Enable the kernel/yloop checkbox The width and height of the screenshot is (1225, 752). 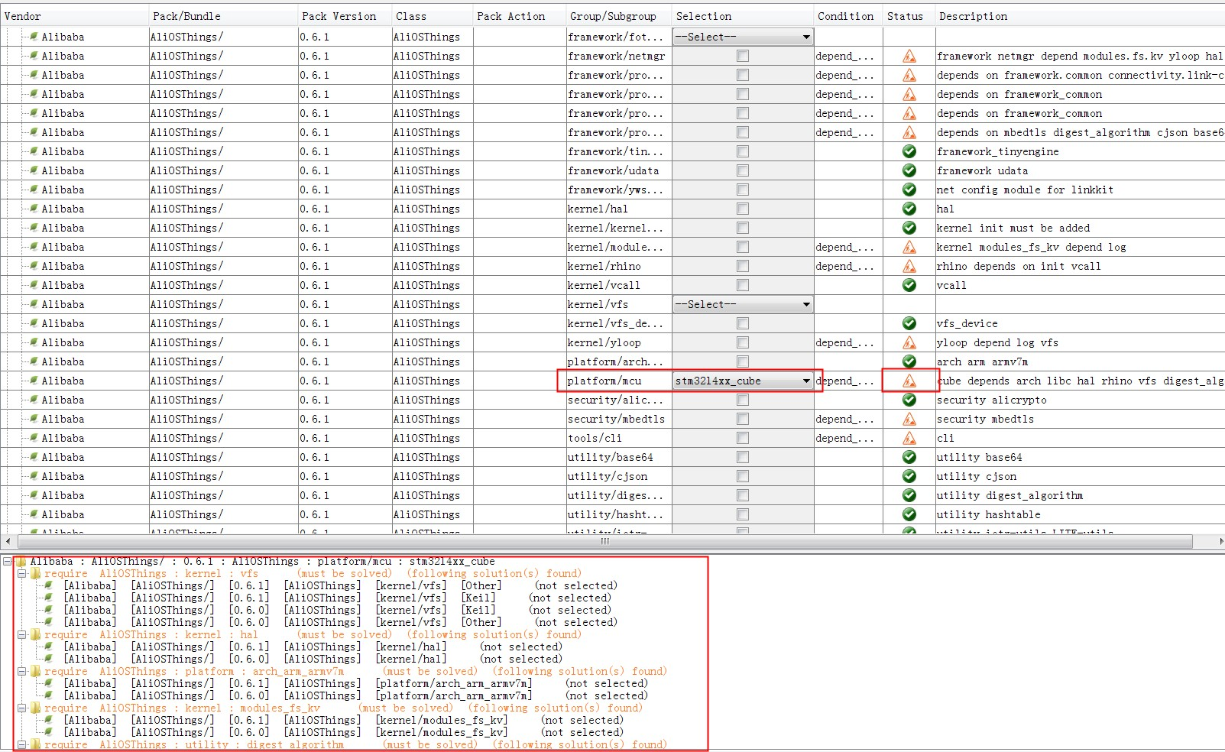point(743,342)
